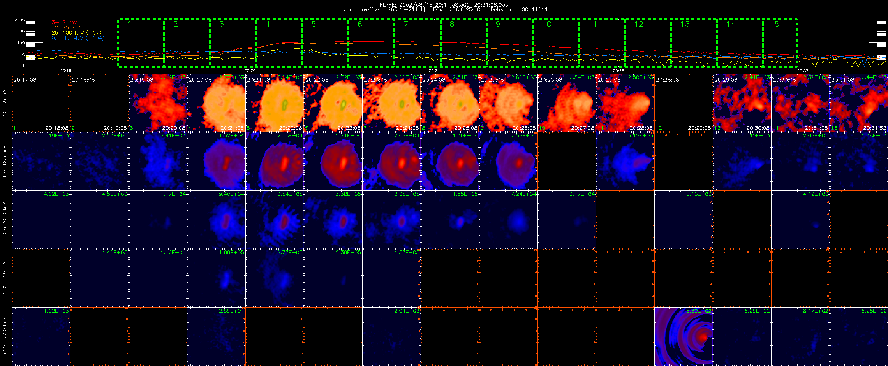Click the 3.17E+04 value in 12-25 keV row
888x366 pixels.
(582, 194)
